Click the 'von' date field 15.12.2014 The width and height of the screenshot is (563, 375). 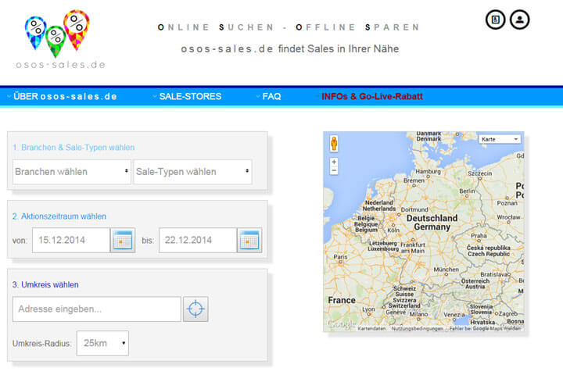pyautogui.click(x=70, y=241)
